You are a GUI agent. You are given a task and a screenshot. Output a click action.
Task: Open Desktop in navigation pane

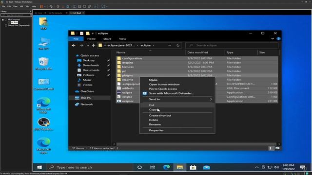[89, 60]
